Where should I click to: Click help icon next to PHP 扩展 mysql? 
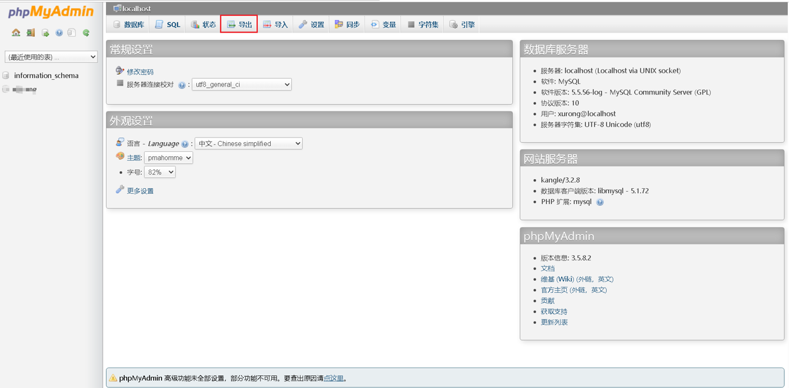(x=599, y=202)
